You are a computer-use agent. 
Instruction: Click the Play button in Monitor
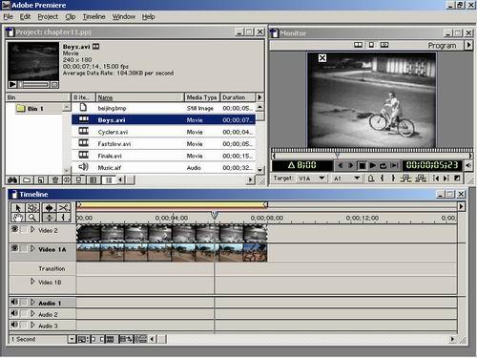(373, 165)
